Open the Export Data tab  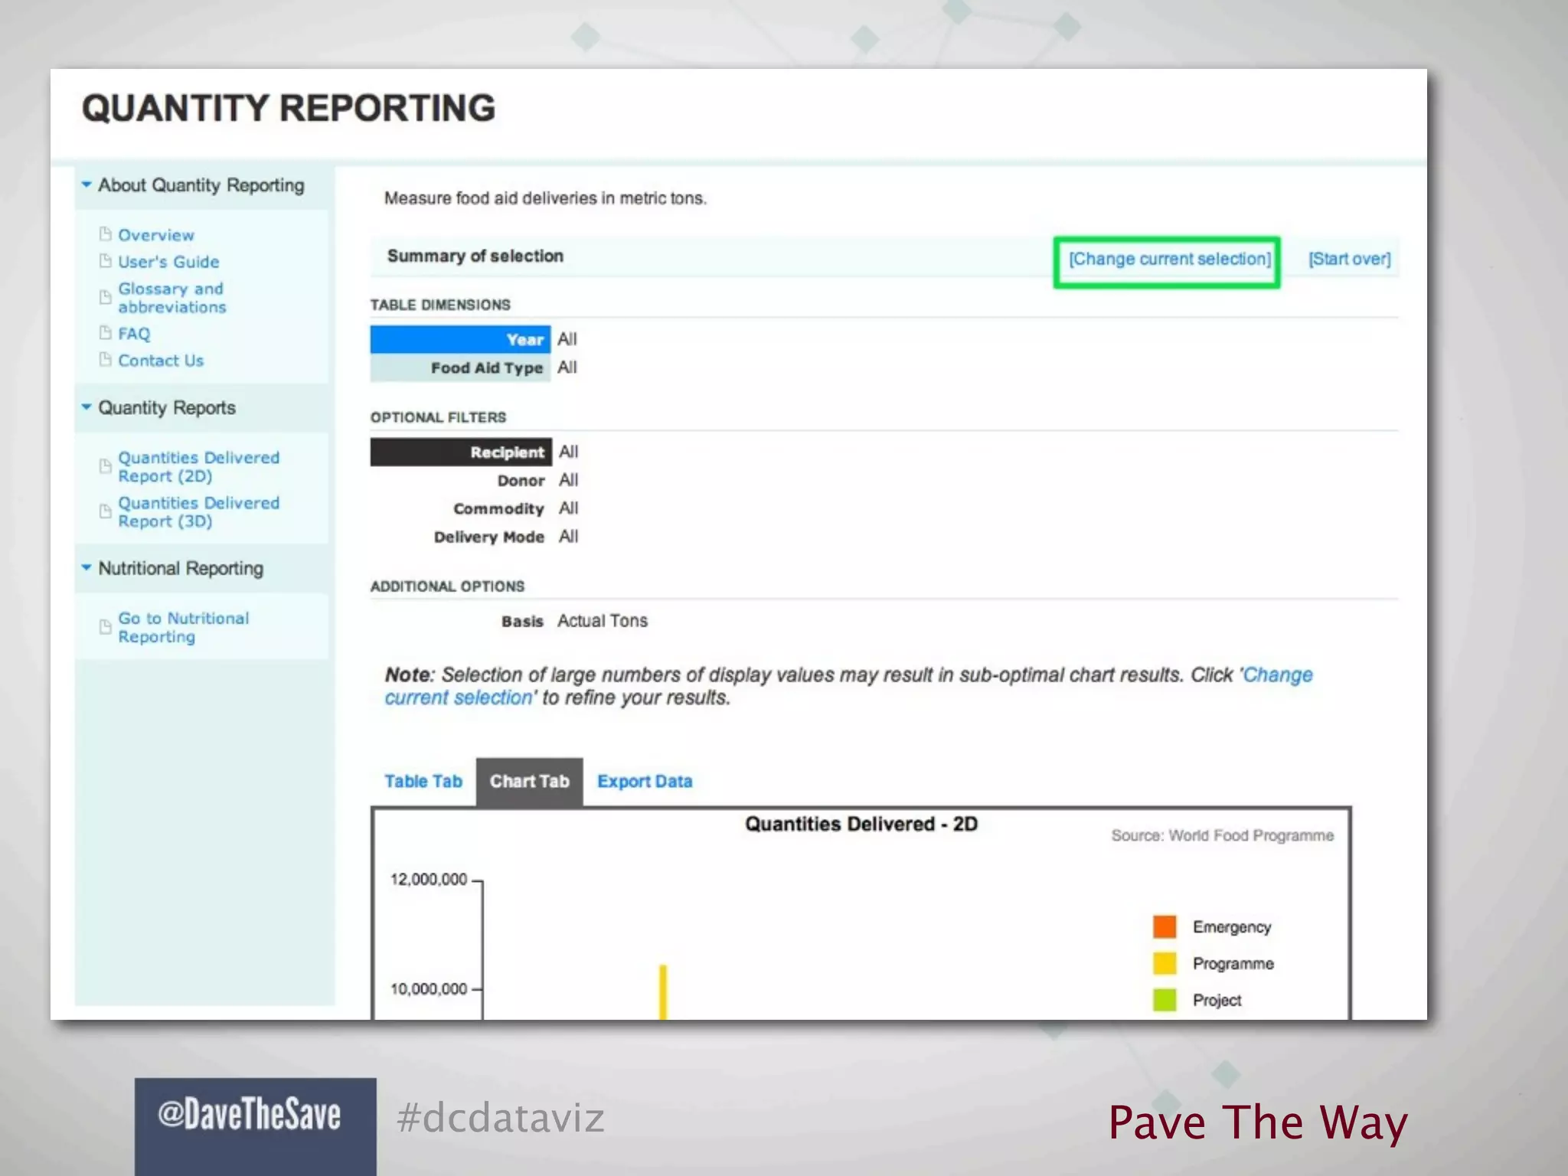645,782
